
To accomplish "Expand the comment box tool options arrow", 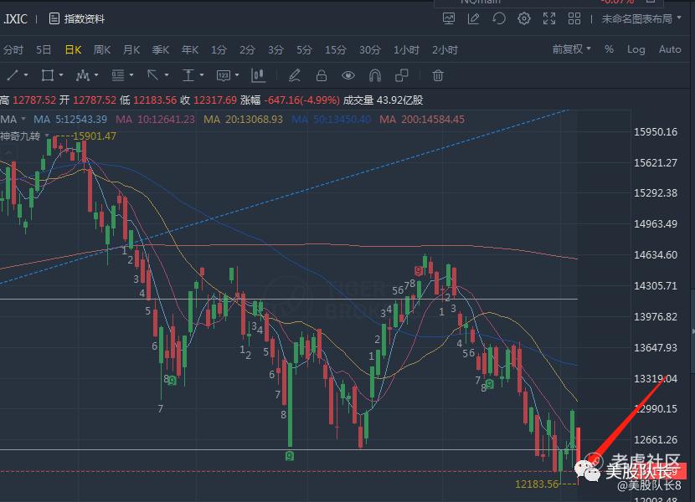I will pyautogui.click(x=237, y=75).
